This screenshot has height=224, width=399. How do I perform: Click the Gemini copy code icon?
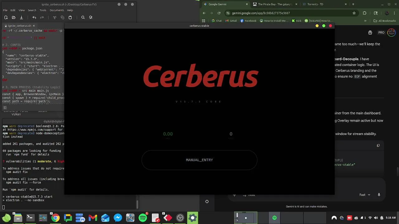[378, 145]
